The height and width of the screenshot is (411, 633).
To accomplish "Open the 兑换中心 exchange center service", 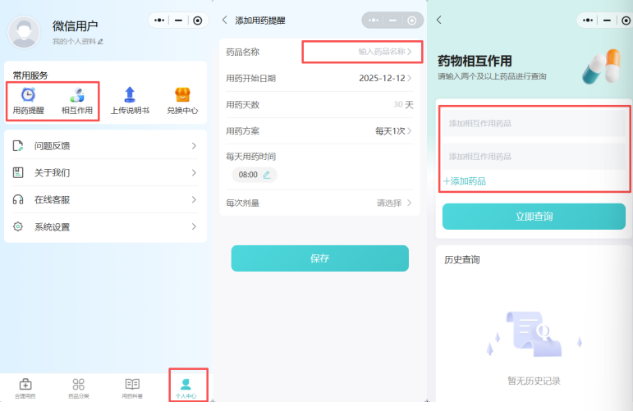I will click(182, 101).
